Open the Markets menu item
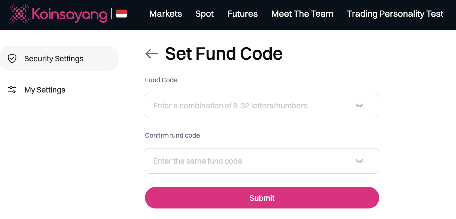The width and height of the screenshot is (456, 219). 165,14
